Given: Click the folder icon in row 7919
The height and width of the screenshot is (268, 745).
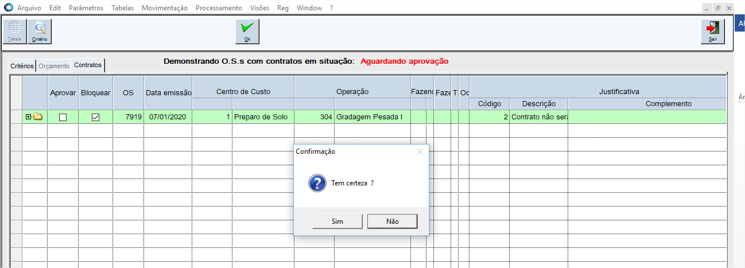Looking at the screenshot, I should (38, 117).
